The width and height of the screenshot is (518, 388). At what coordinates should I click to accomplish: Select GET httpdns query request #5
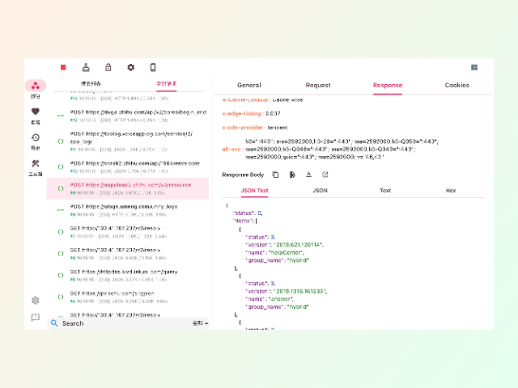pyautogui.click(x=128, y=276)
